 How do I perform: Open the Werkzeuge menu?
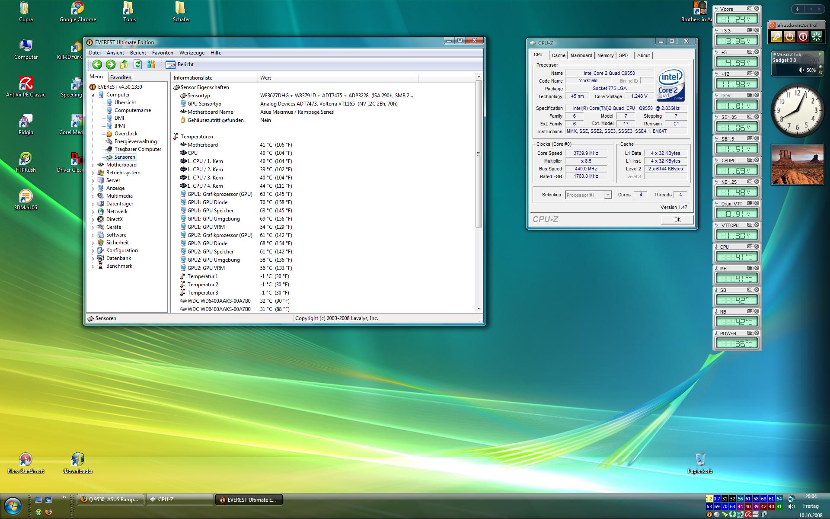[192, 53]
